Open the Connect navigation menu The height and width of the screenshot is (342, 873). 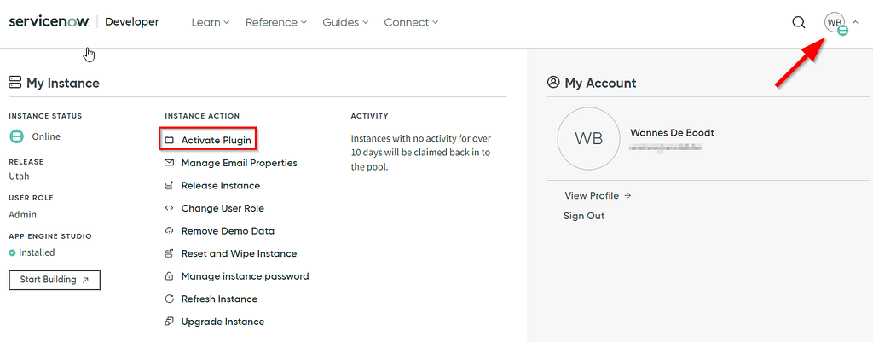411,22
